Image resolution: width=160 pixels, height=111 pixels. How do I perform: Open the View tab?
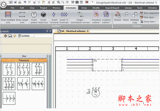[32, 8]
